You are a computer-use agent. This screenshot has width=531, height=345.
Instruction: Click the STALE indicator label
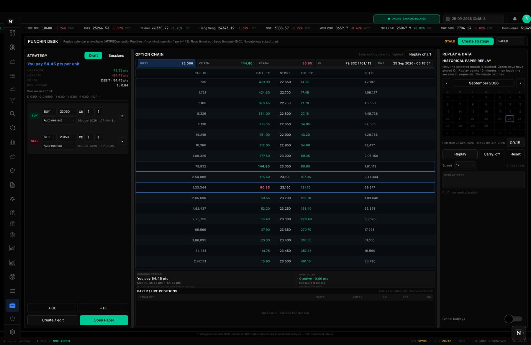tap(450, 41)
